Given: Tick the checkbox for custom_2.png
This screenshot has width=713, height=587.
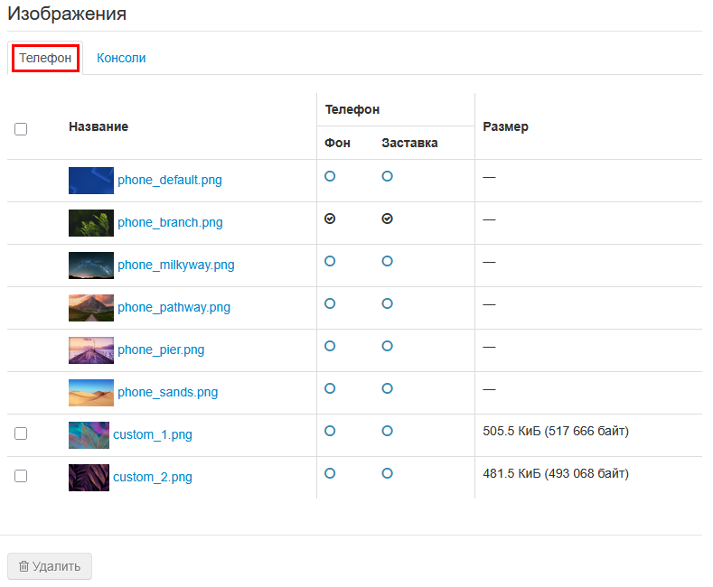Looking at the screenshot, I should 21,476.
